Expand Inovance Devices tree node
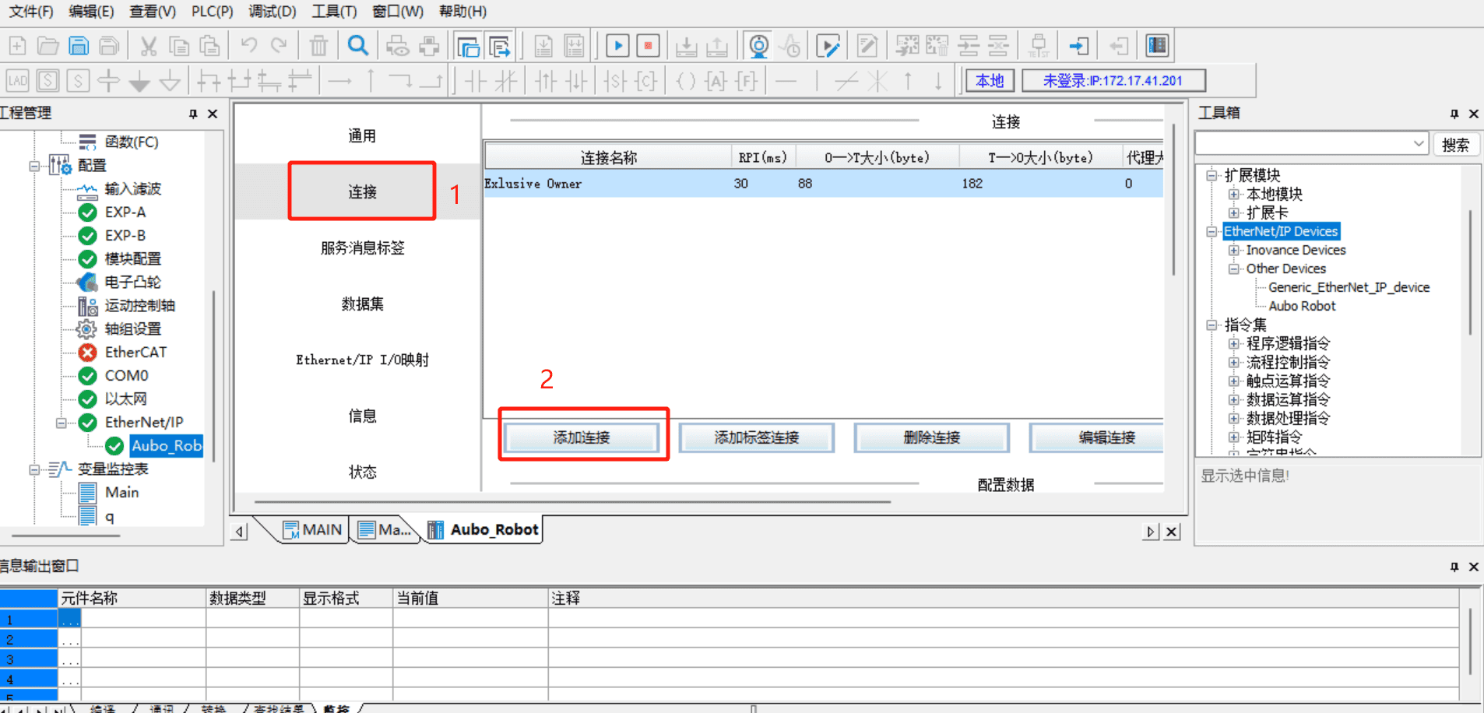This screenshot has height=713, width=1484. 1233,251
